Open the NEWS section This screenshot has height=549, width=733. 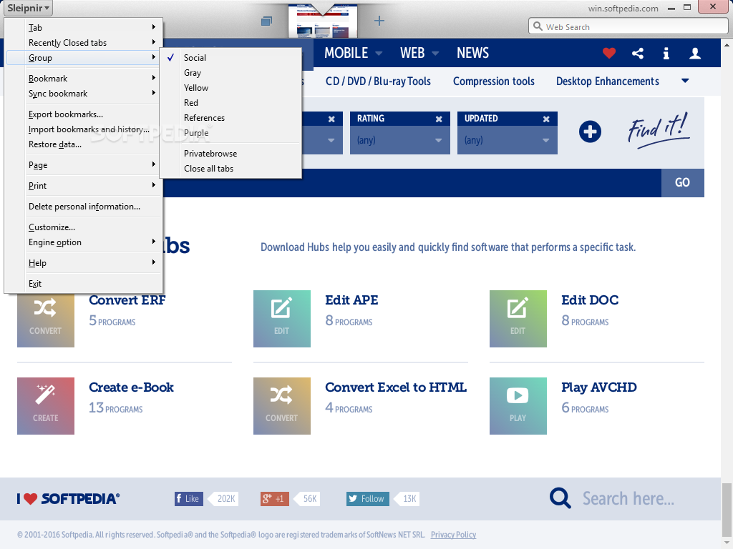click(472, 53)
